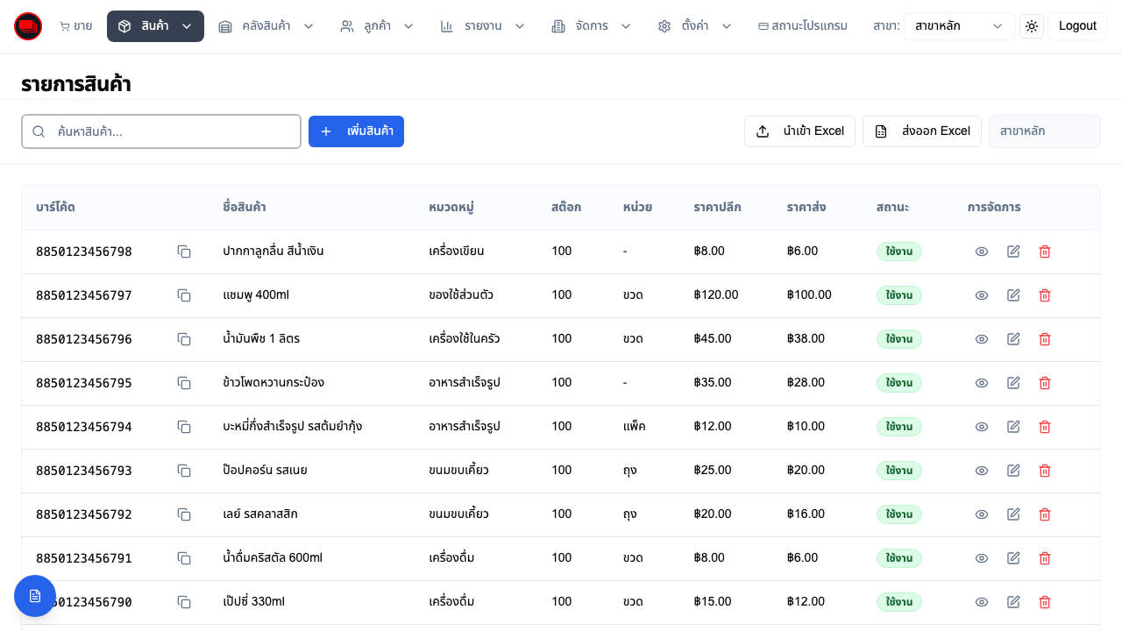Open the สถานะโปรแกรม menu item
The width and height of the screenshot is (1122, 631).
coord(802,26)
